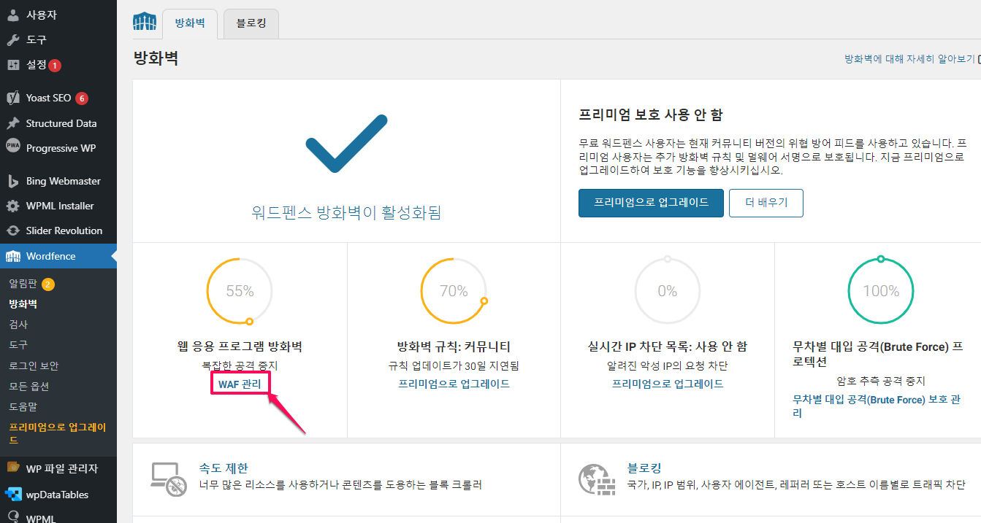
Task: Switch to the 방화벽 tab
Action: [x=190, y=23]
